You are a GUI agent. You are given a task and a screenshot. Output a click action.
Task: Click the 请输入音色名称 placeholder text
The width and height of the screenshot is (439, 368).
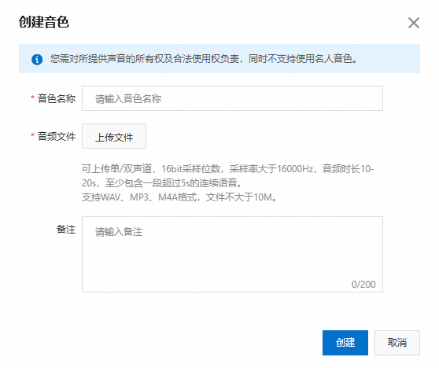click(x=128, y=99)
